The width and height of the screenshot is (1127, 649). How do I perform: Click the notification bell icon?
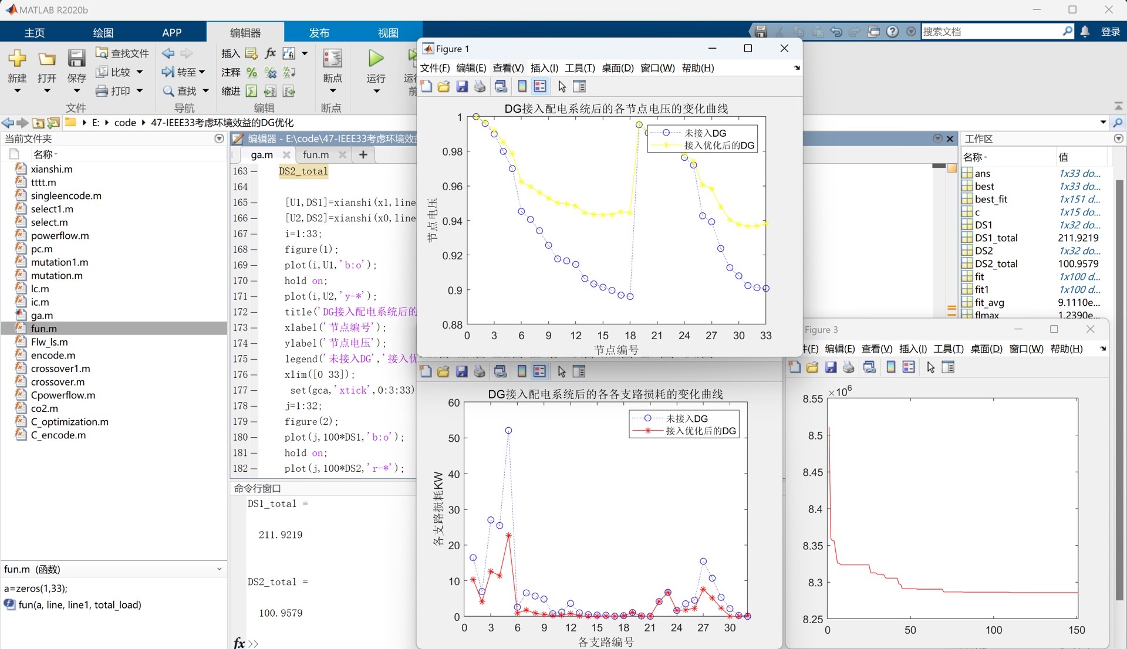pos(1085,32)
